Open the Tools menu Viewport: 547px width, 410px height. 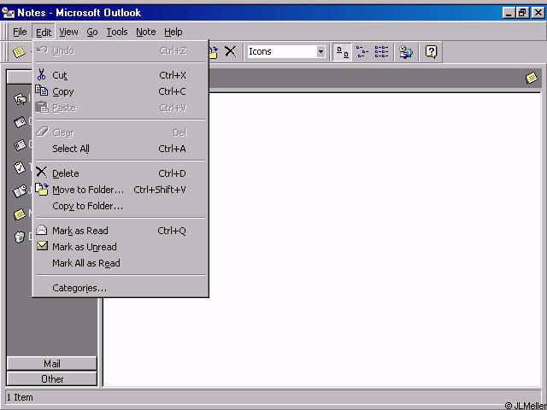tap(117, 32)
